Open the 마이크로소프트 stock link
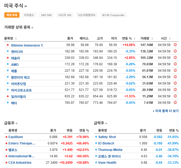 point(21,90)
